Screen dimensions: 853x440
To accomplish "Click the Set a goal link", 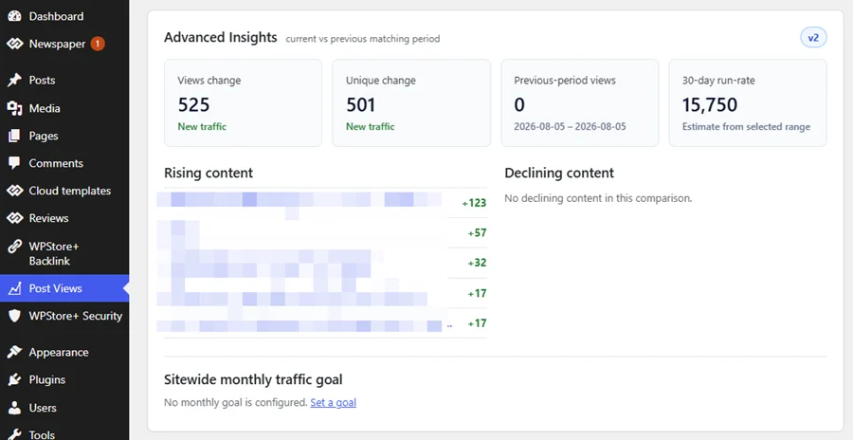I will pos(333,402).
